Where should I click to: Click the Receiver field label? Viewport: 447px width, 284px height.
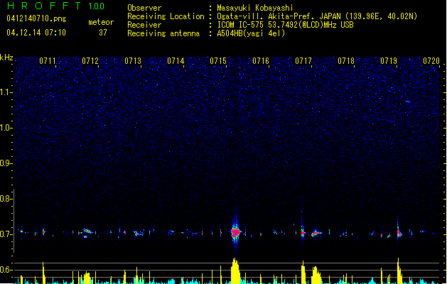[x=144, y=25]
